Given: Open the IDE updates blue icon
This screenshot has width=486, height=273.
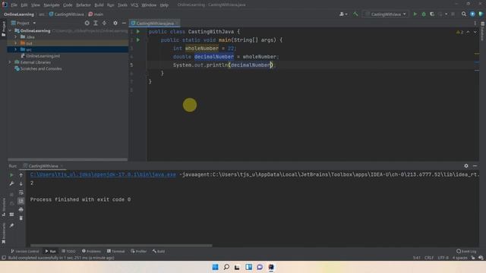Looking at the screenshot, I should pyautogui.click(x=472, y=14).
